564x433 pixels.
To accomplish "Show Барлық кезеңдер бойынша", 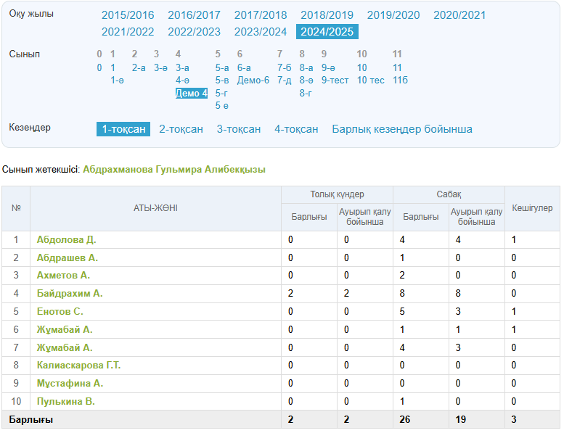I will [x=402, y=129].
